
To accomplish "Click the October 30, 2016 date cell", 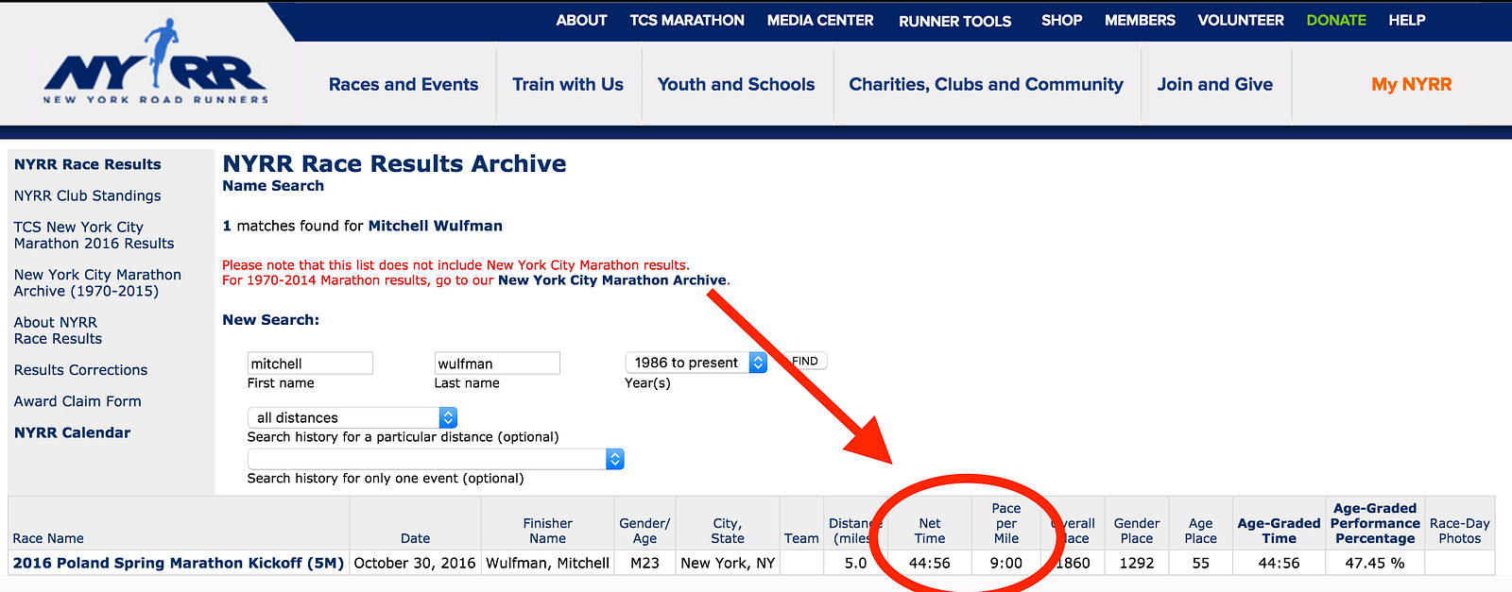I will click(x=415, y=563).
